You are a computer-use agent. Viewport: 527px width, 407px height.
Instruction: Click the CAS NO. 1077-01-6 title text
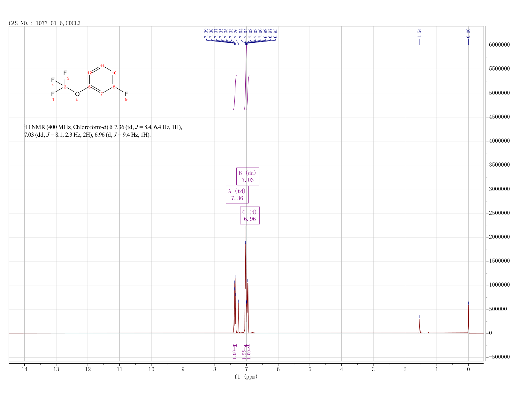(x=45, y=23)
